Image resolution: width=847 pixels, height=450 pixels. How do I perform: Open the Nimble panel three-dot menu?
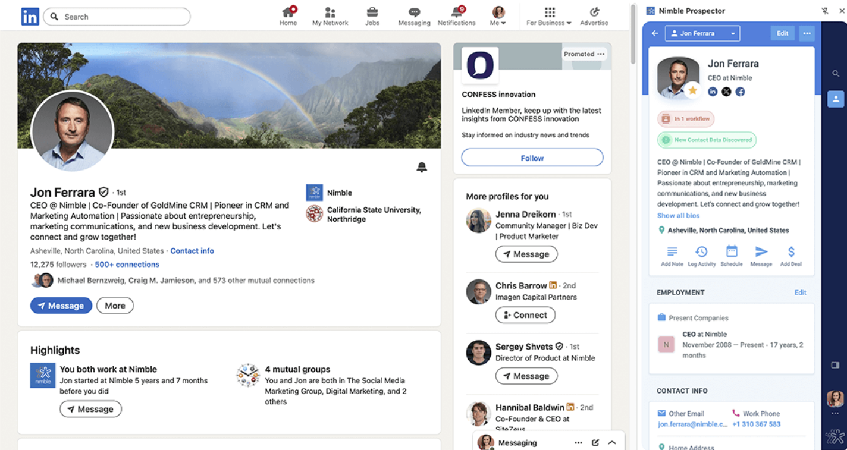(807, 33)
